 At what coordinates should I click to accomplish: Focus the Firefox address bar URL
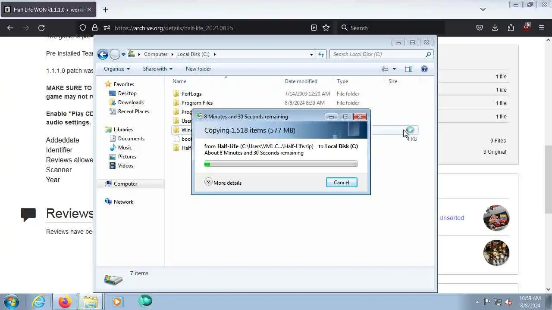174,28
